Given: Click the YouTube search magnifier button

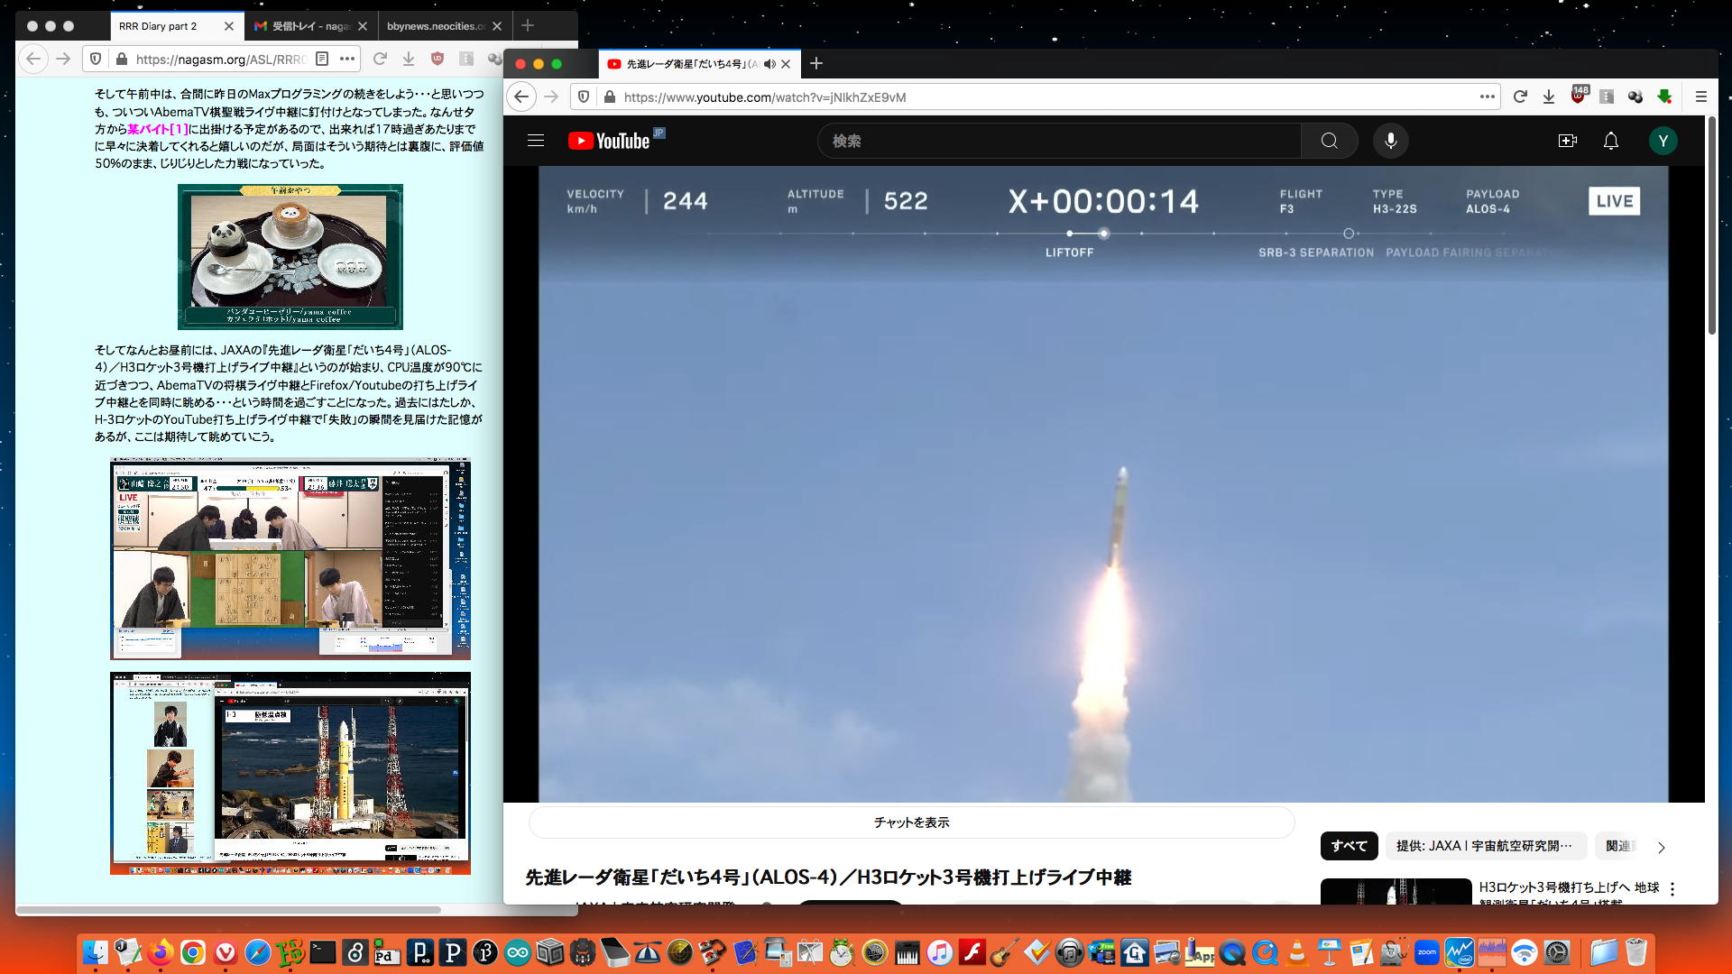Looking at the screenshot, I should tap(1329, 141).
